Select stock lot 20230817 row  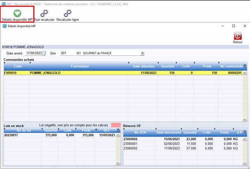coord(58,135)
